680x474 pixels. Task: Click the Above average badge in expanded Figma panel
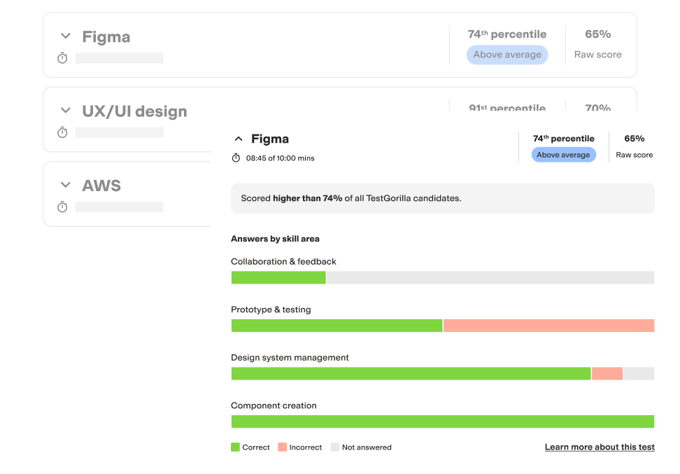tap(563, 155)
